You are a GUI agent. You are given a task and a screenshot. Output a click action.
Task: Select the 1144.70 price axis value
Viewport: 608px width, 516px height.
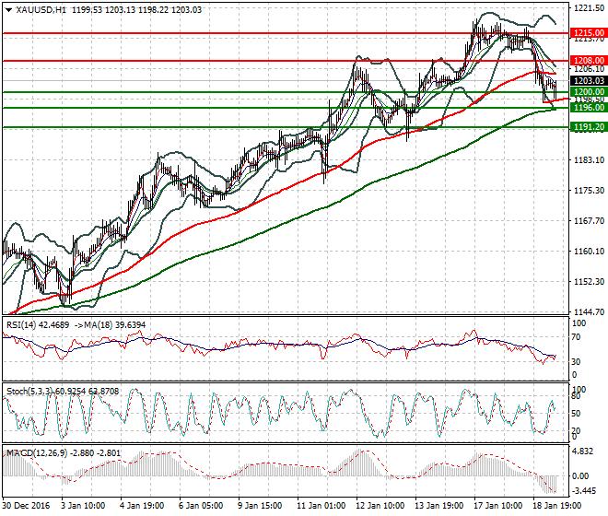(589, 311)
